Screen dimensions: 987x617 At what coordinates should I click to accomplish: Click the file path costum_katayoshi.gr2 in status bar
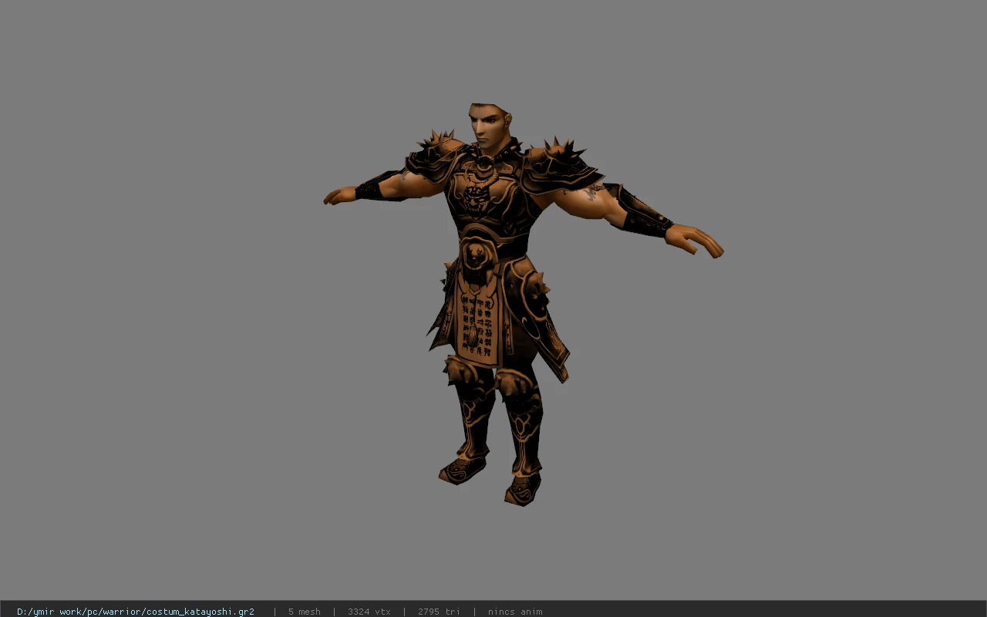click(136, 612)
